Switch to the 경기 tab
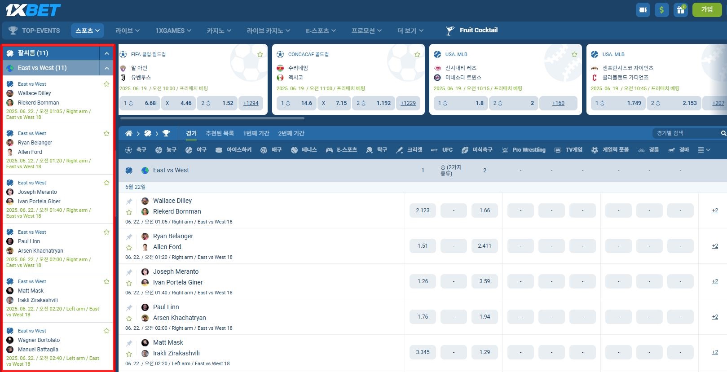 (191, 133)
